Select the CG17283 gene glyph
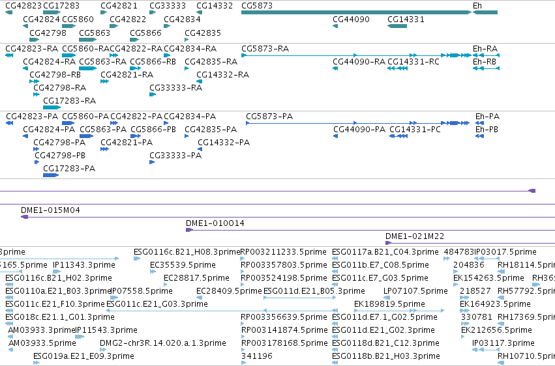Image resolution: width=555 pixels, height=366 pixels. pyautogui.click(x=52, y=12)
